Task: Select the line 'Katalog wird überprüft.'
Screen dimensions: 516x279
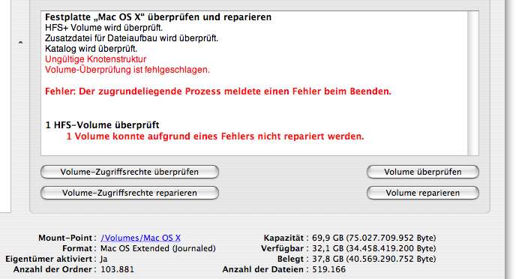Action: point(91,49)
